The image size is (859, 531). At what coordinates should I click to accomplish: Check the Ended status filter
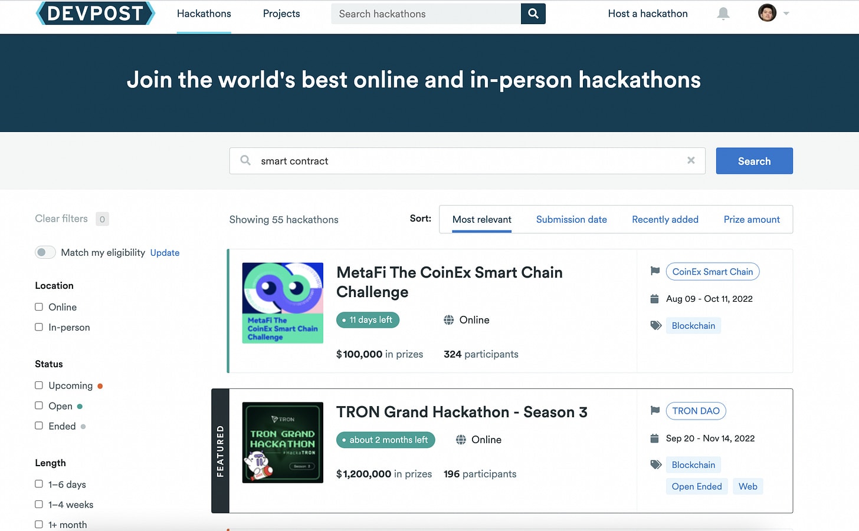point(39,426)
